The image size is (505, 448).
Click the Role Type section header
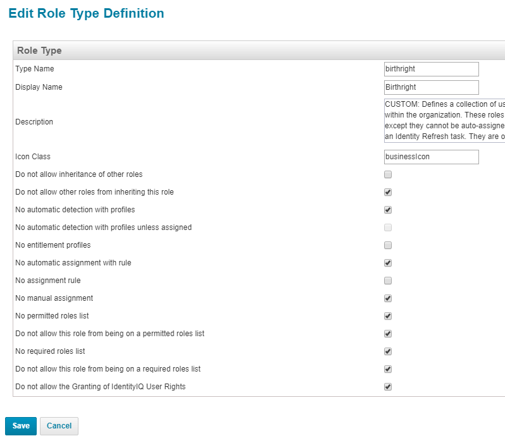[x=39, y=51]
